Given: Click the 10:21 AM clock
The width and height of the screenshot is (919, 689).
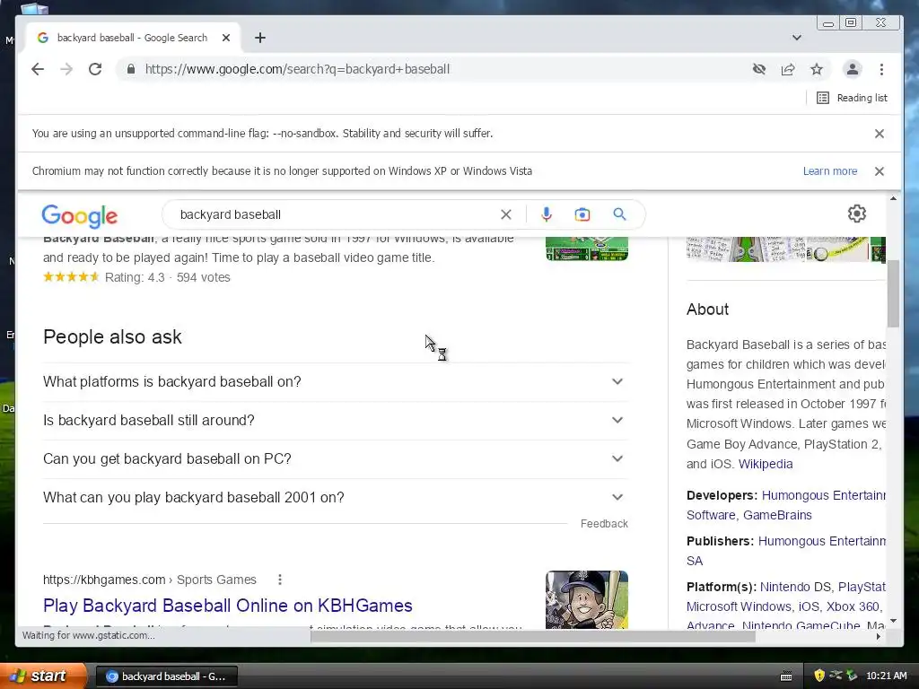Looking at the screenshot, I should [886, 676].
